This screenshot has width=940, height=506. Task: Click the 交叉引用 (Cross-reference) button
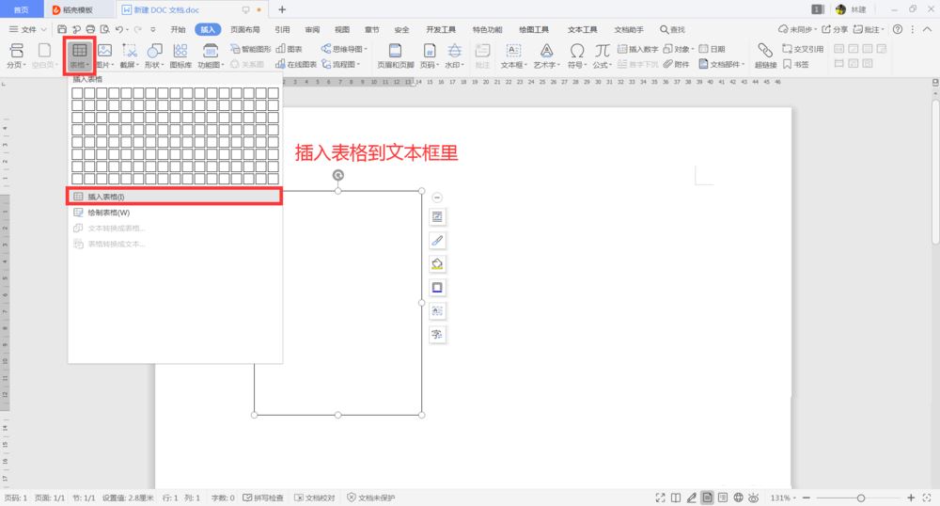(803, 49)
